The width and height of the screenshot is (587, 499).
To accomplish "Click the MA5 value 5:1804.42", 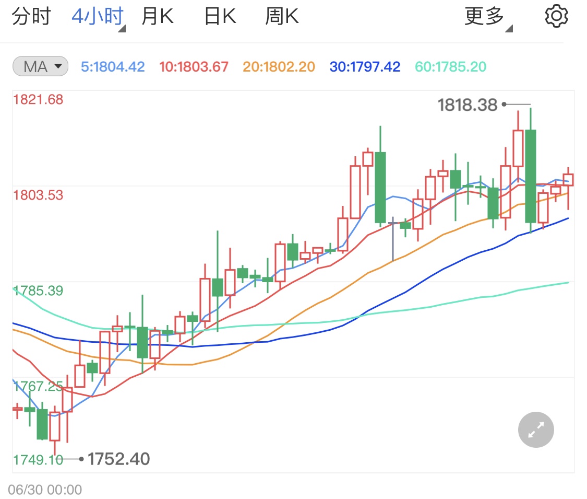I will coord(113,67).
